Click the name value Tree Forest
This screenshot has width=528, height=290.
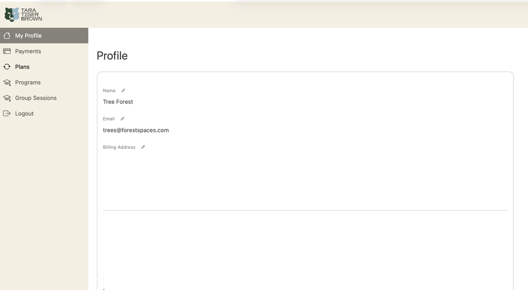click(118, 101)
